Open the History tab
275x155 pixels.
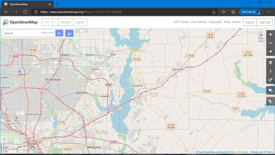coord(66,22)
